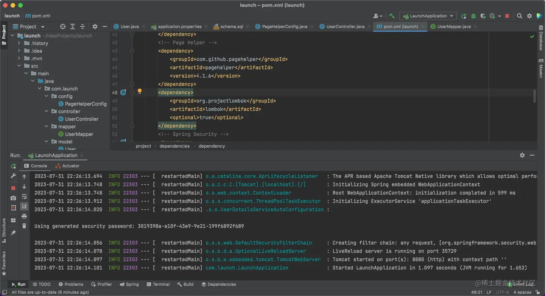Open the Dependencies tool window
The width and height of the screenshot is (545, 296).
[x=218, y=284]
